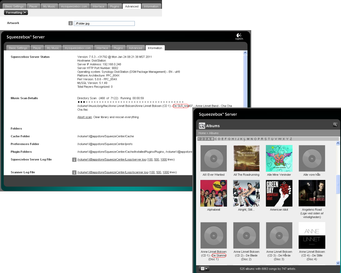
Task: Click the Home breadcrumb link
Action: point(202,133)
